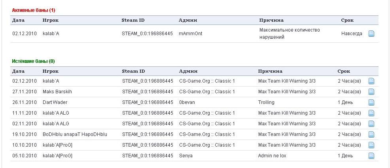Screen dimensions: 390x168
Task: Click admin name Senya
Action: click(x=186, y=156)
